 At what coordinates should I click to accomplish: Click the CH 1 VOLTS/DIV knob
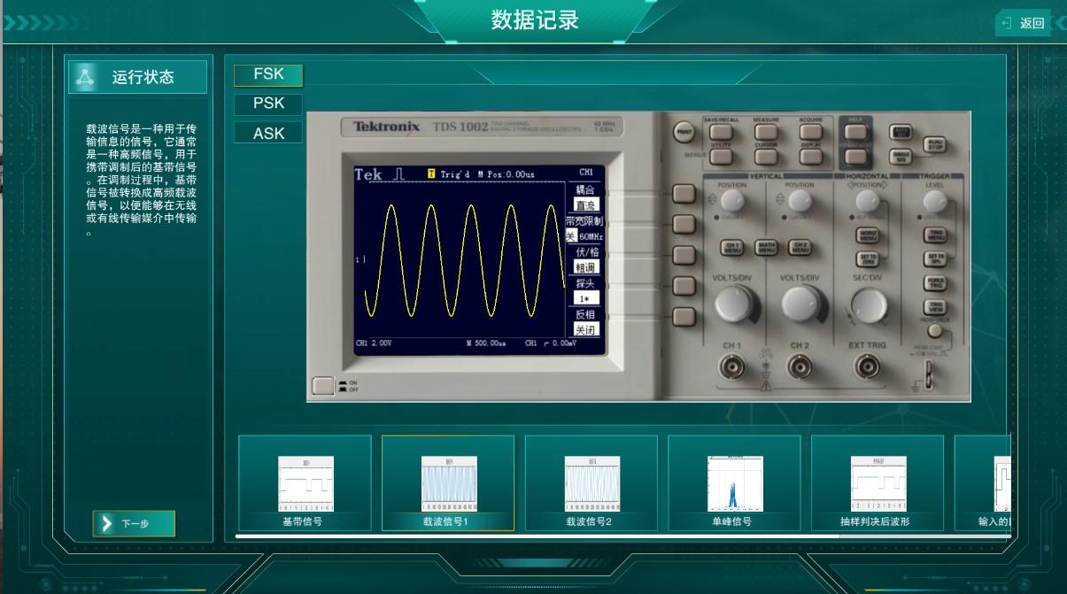pos(732,304)
